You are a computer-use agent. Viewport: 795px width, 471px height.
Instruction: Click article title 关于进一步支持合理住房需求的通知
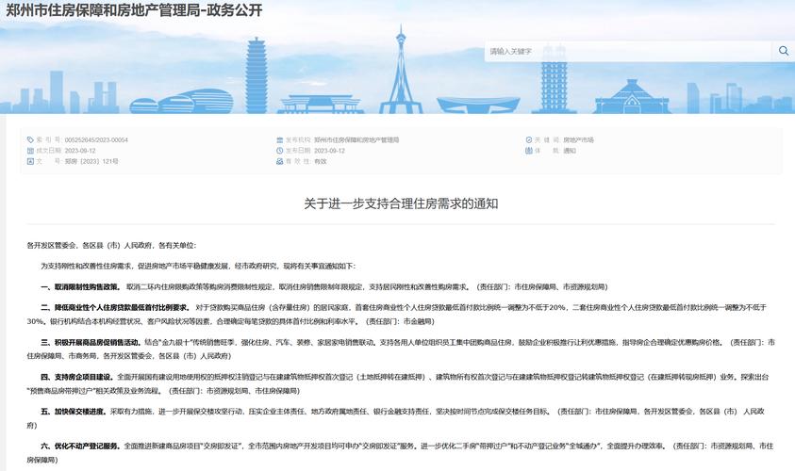[x=401, y=203]
